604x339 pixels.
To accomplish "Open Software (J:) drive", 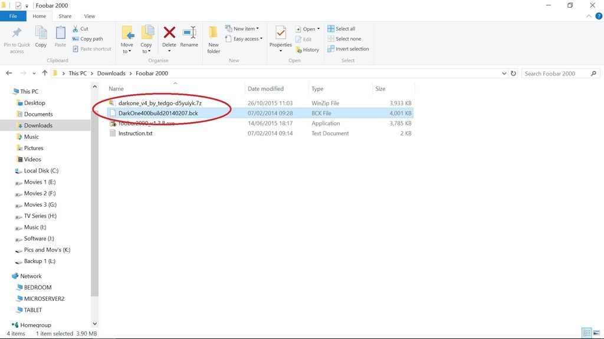I will click(39, 239).
